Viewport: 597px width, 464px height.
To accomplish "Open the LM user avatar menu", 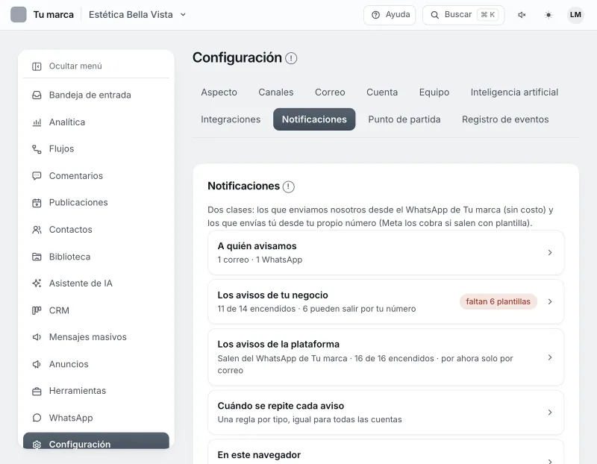I will (x=575, y=15).
